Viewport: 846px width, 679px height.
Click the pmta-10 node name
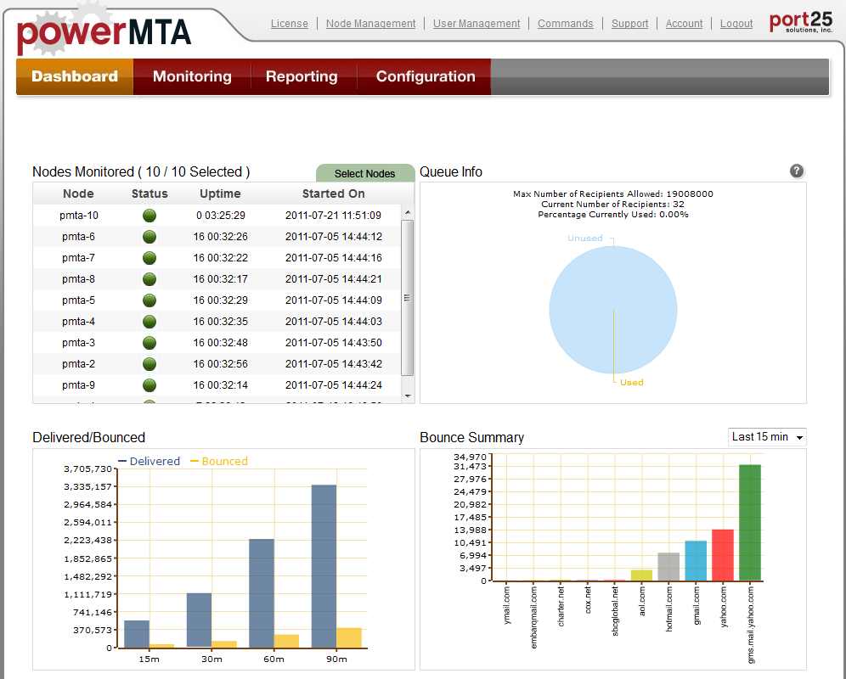(x=79, y=216)
